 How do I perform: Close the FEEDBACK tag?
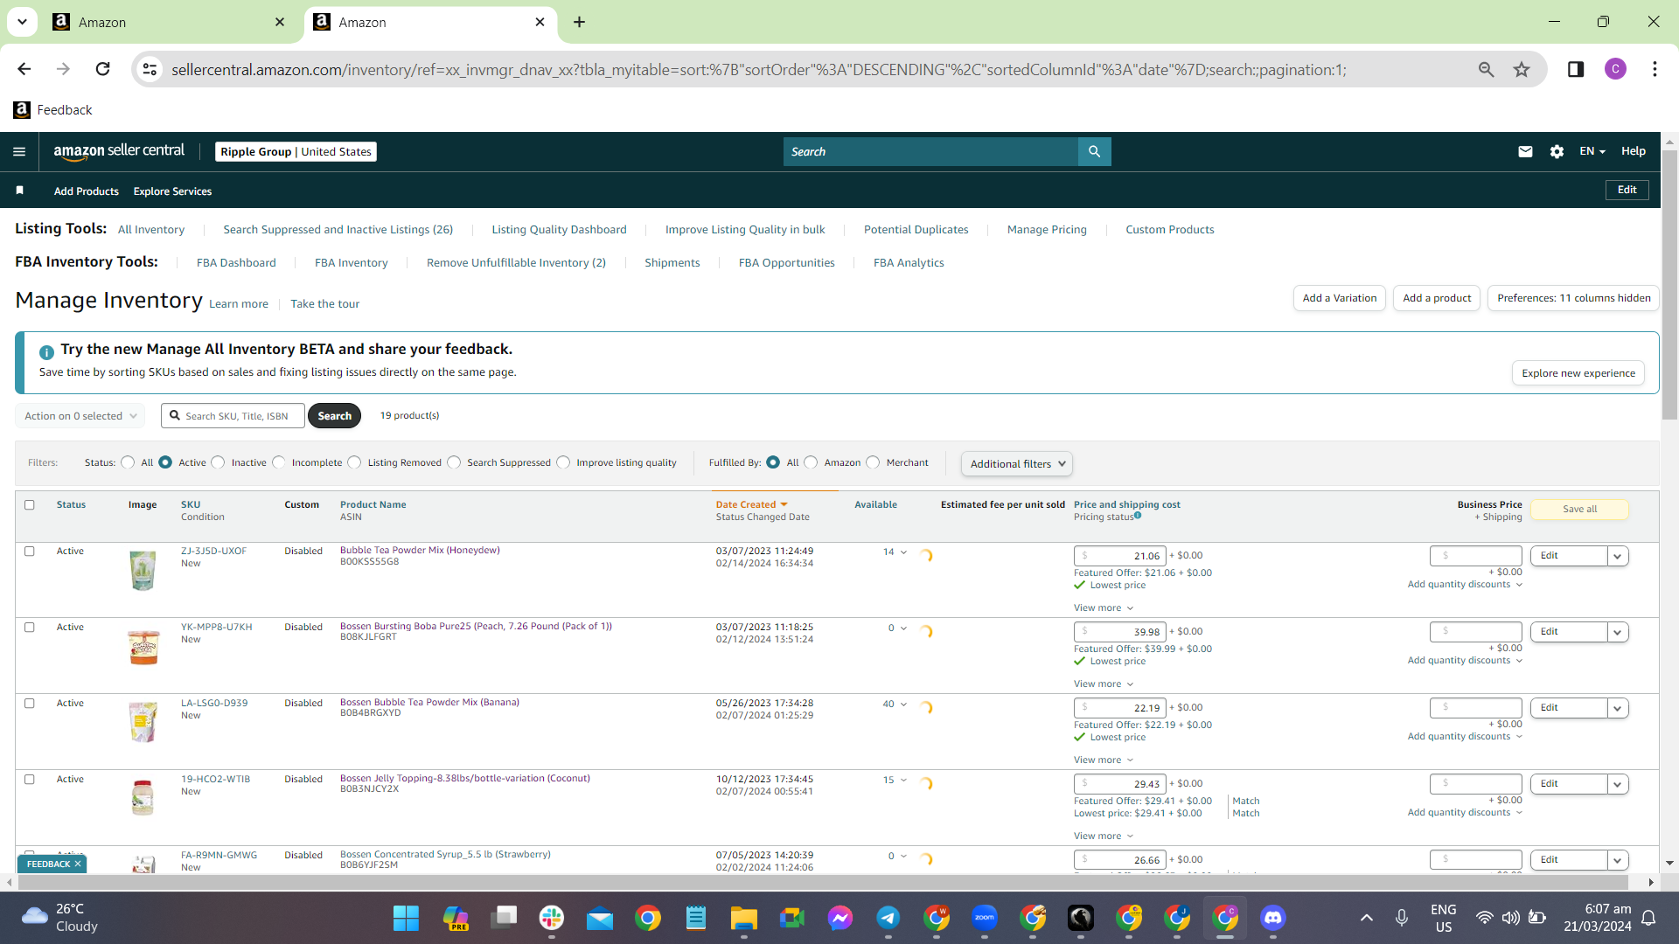[x=78, y=864]
